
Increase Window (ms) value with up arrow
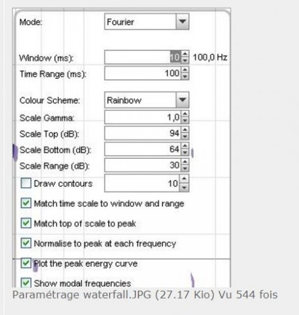click(185, 54)
